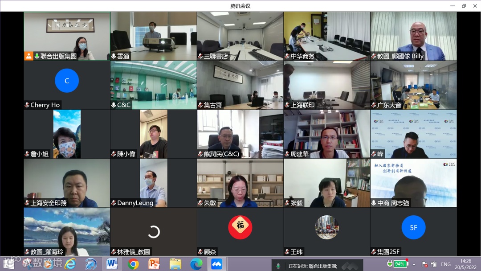Click muted mic icon beside 中华商务
This screenshot has height=271, width=481.
coord(287,56)
